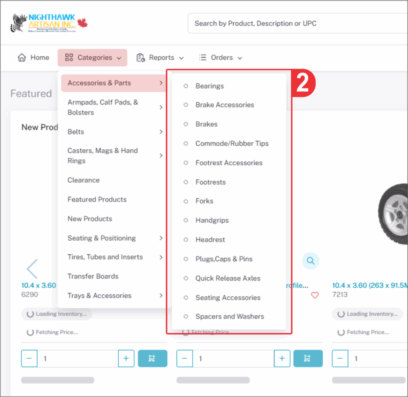Choose Quick Release Axles subcategory
This screenshot has width=408, height=397.
[228, 278]
